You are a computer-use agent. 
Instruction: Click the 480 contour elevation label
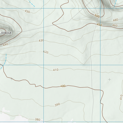pos(116,20)
